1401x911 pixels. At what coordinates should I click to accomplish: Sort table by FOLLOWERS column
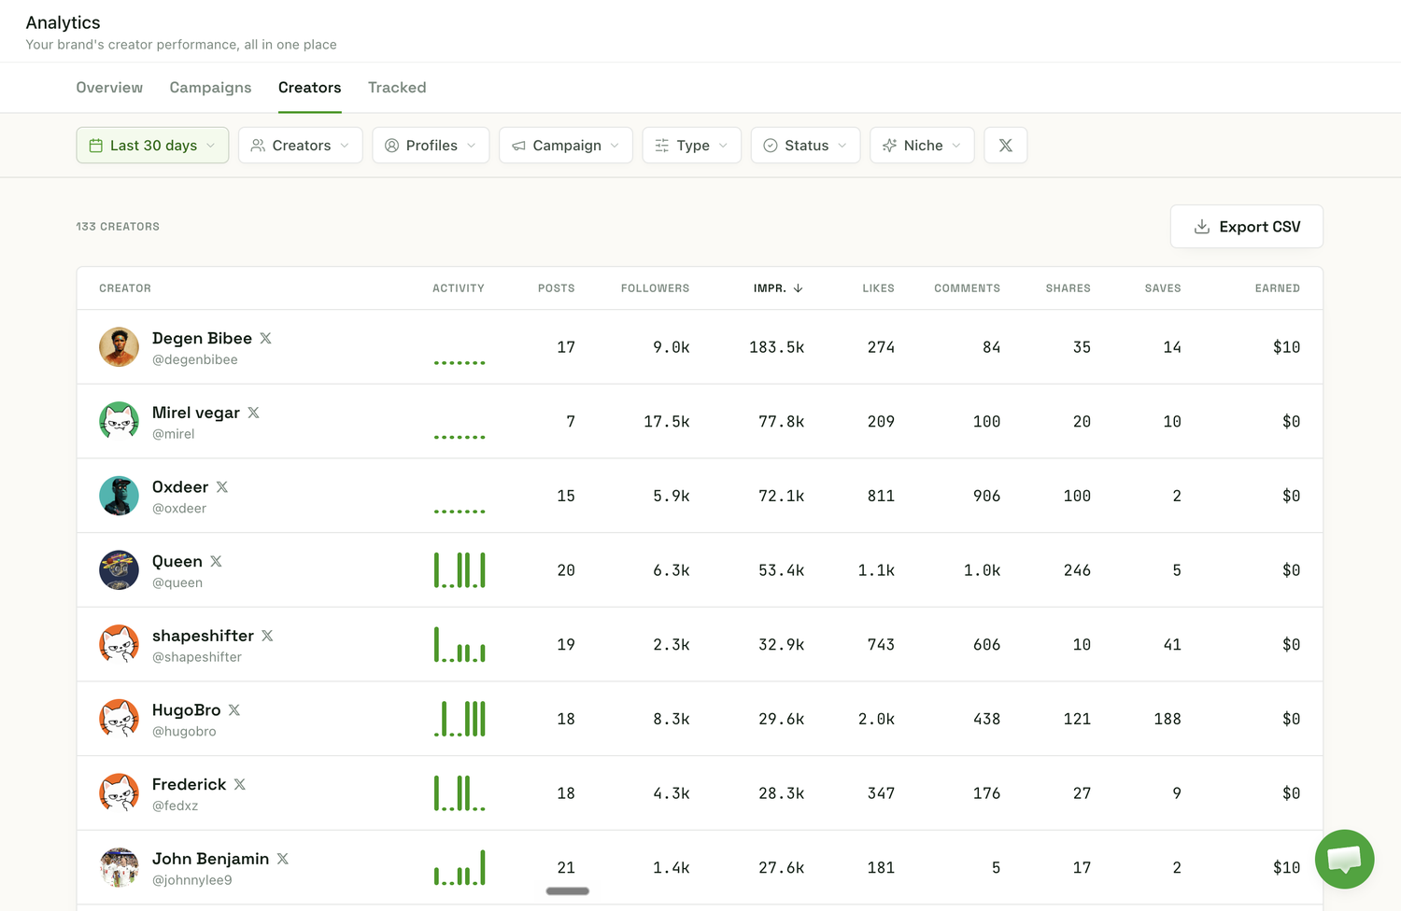point(655,288)
